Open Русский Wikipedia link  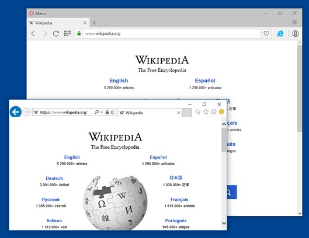pyautogui.click(x=51, y=199)
